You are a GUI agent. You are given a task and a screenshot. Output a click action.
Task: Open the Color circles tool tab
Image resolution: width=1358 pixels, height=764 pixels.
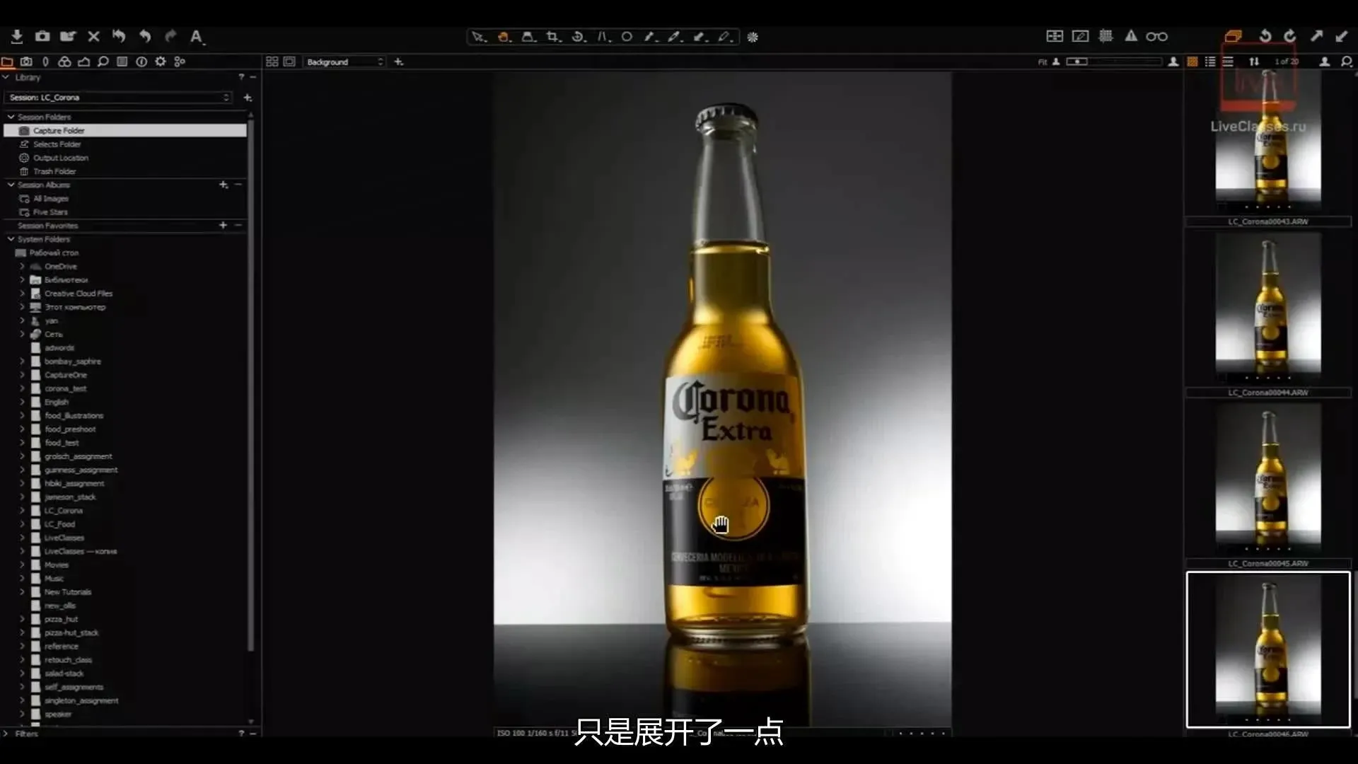point(64,62)
